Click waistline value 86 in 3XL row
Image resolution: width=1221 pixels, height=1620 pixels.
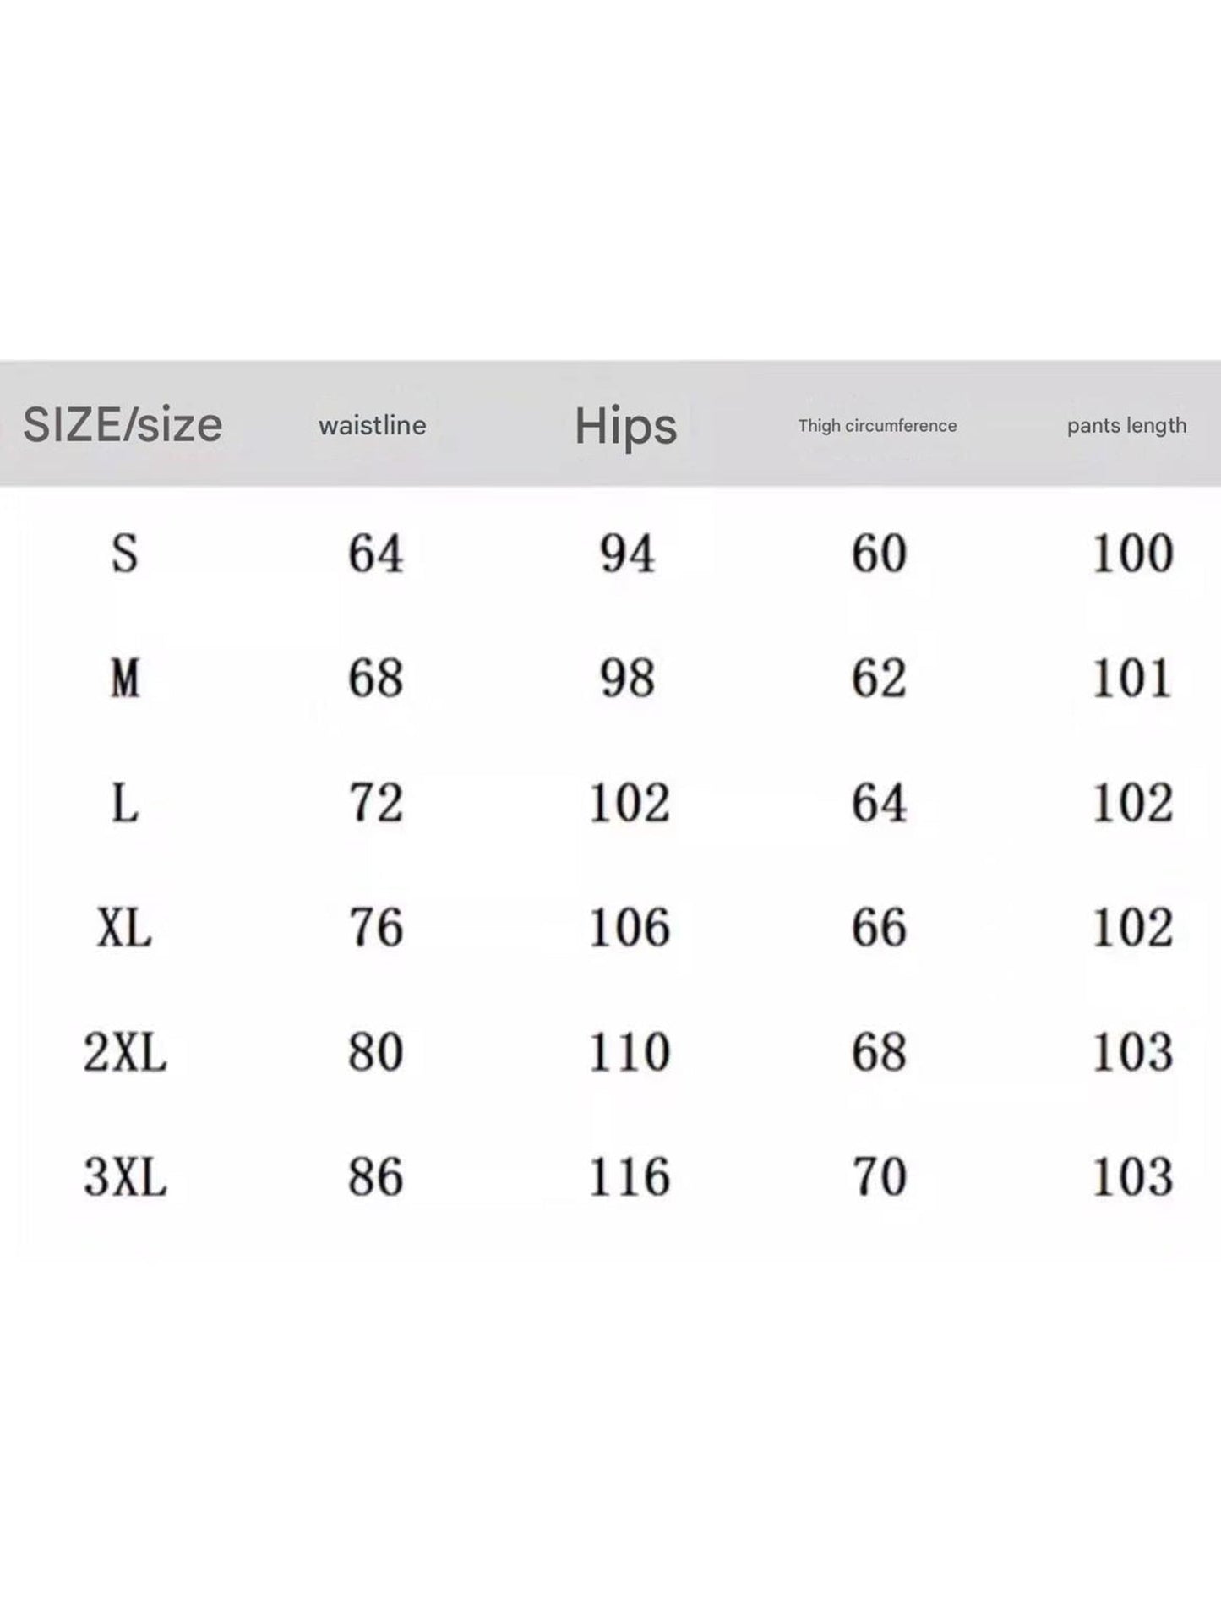click(x=376, y=1177)
